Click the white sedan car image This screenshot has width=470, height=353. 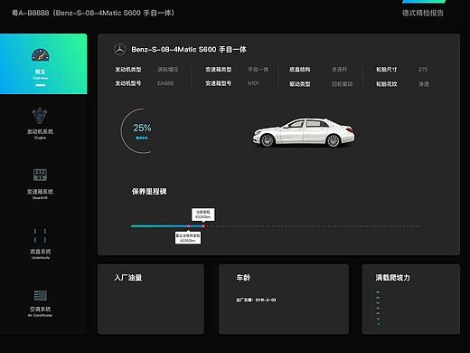[304, 132]
